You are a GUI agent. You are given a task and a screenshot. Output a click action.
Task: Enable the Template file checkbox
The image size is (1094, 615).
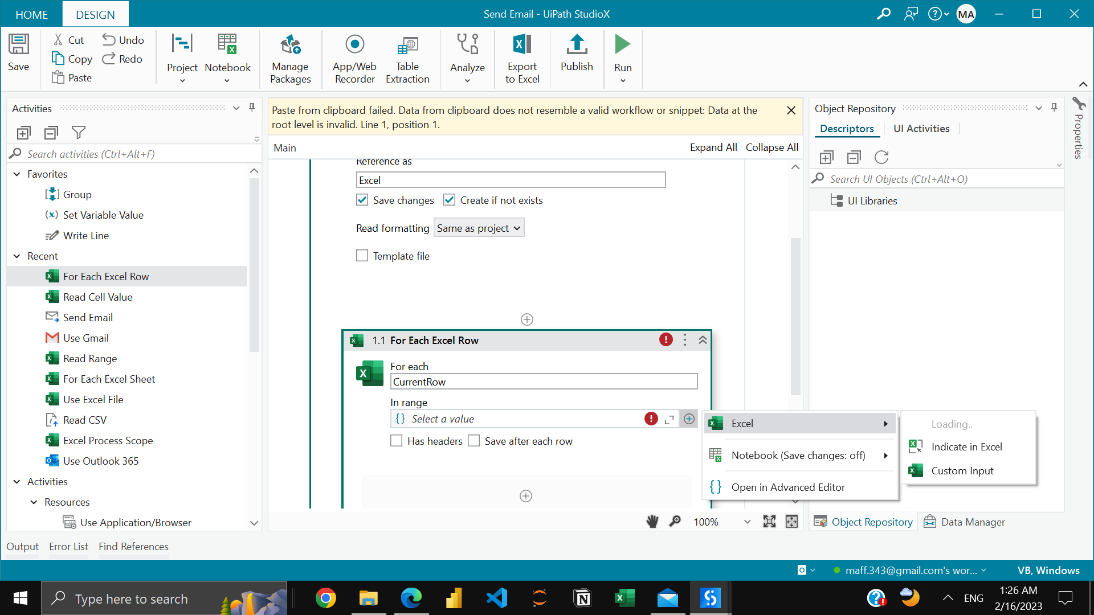click(x=362, y=256)
